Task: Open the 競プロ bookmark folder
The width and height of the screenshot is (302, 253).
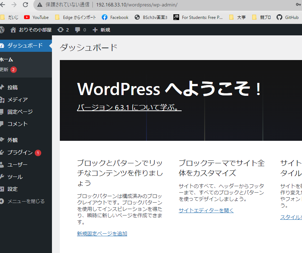Action: click(x=262, y=18)
